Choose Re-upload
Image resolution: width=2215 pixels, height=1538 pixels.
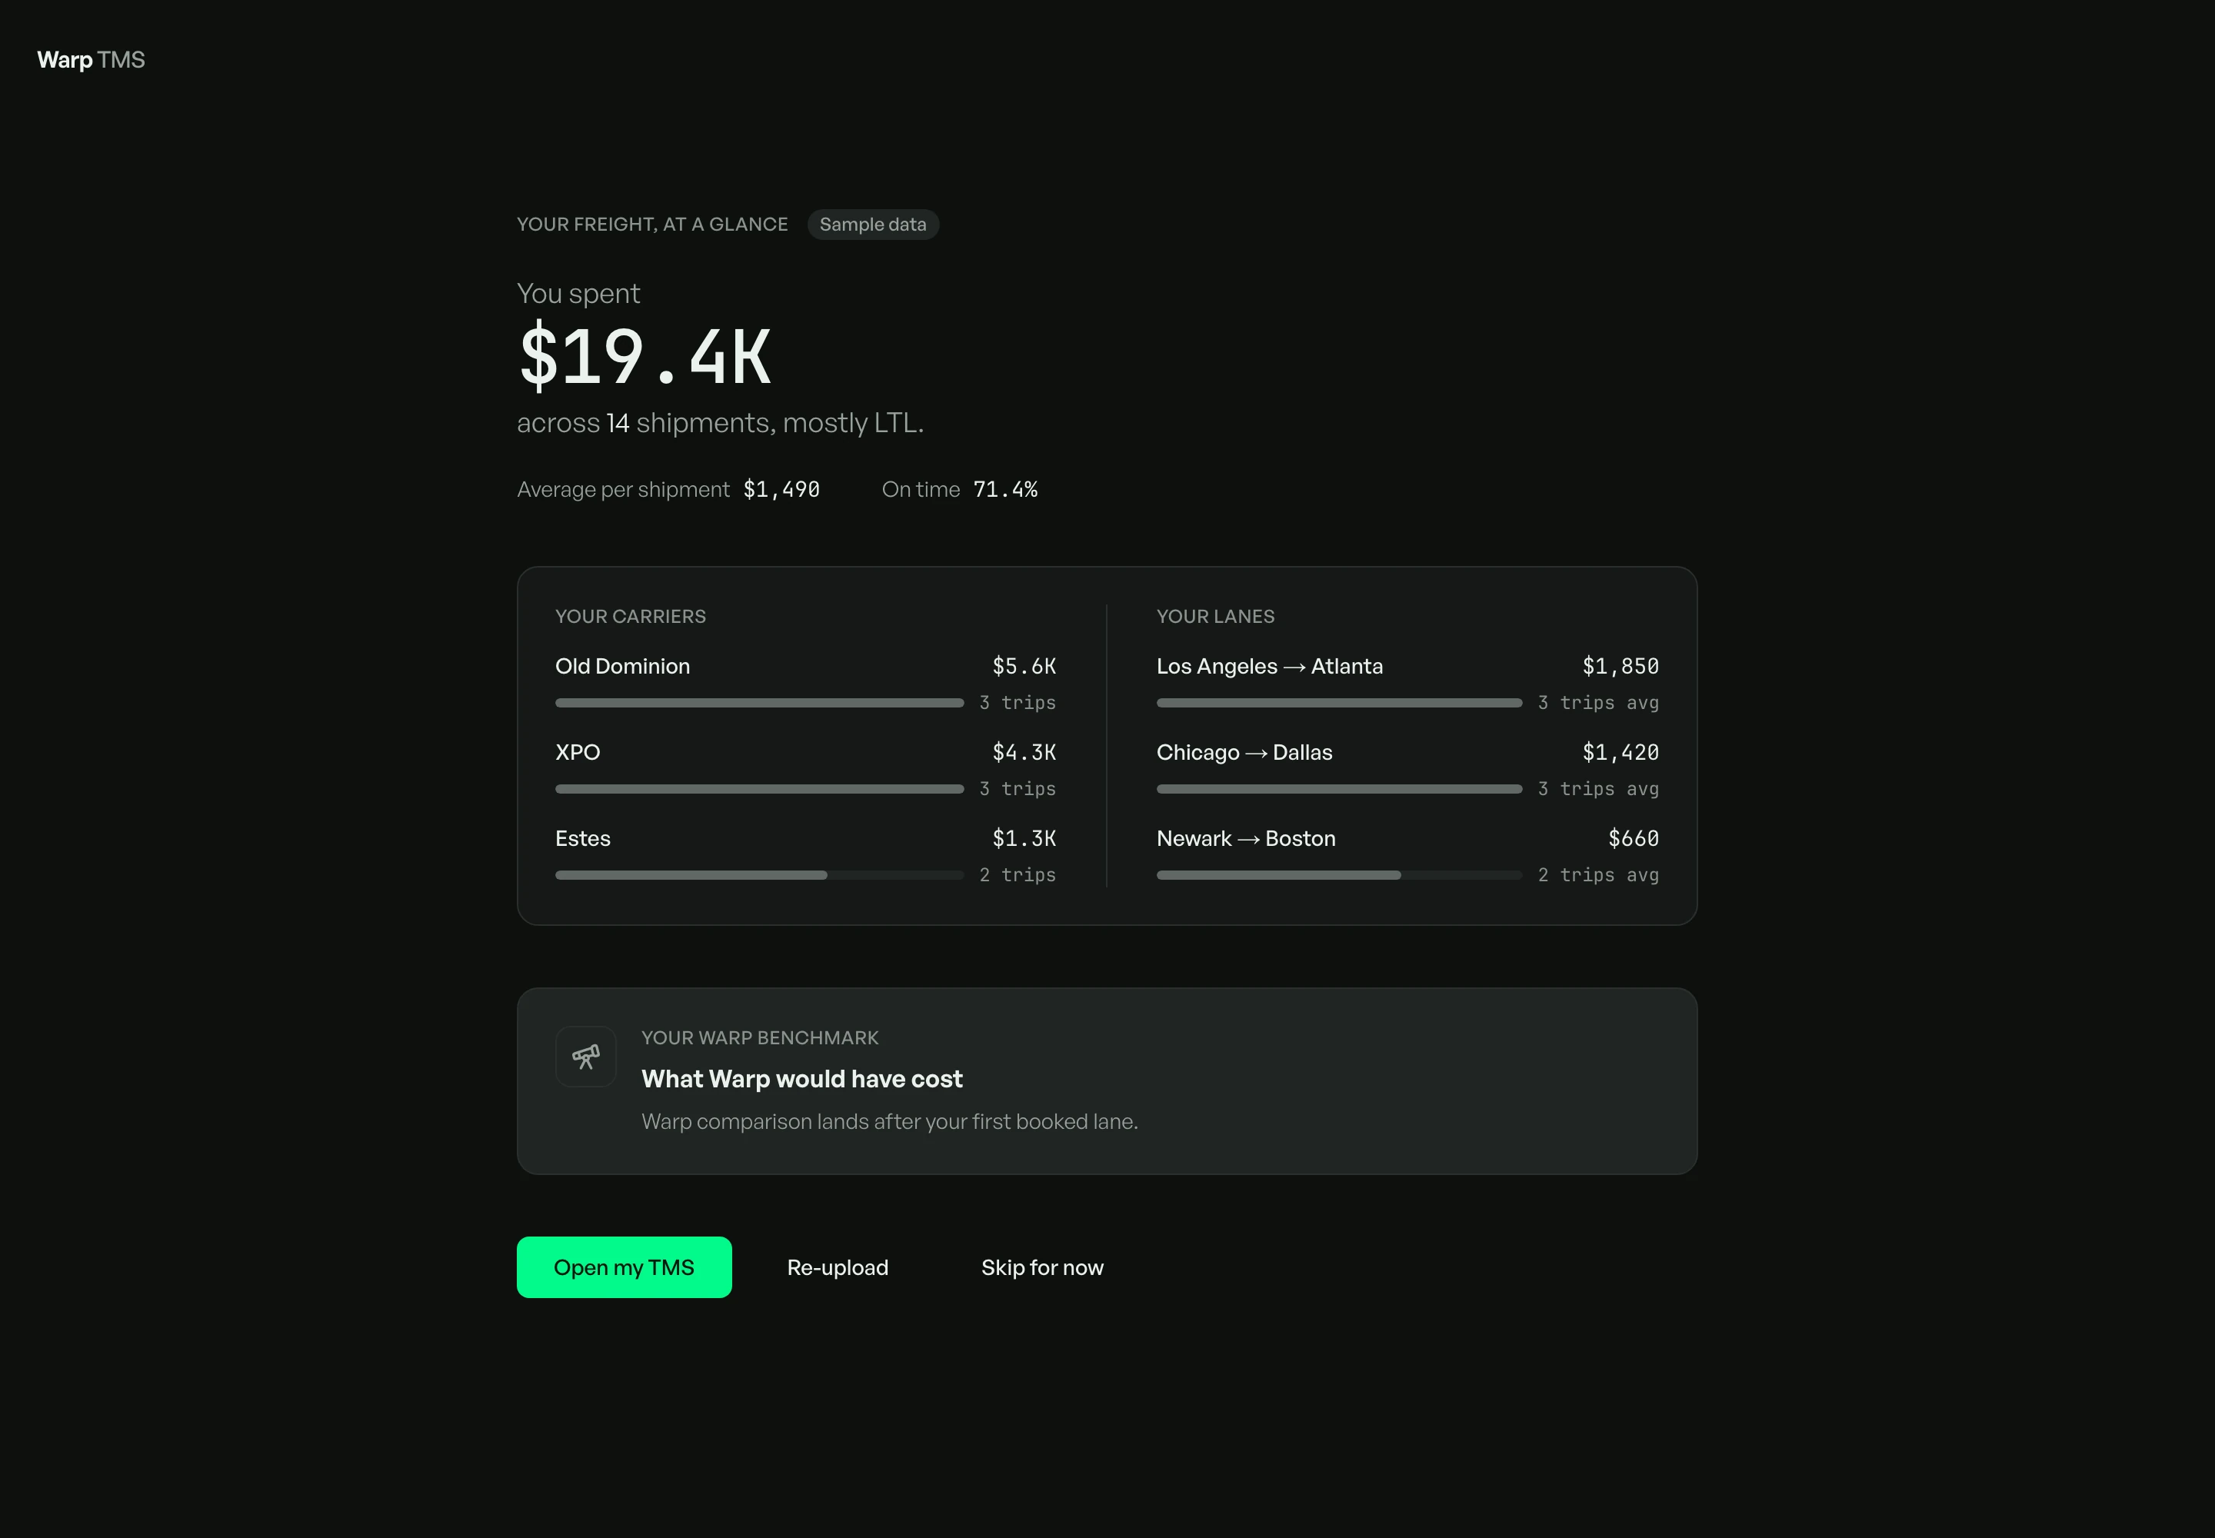[838, 1267]
